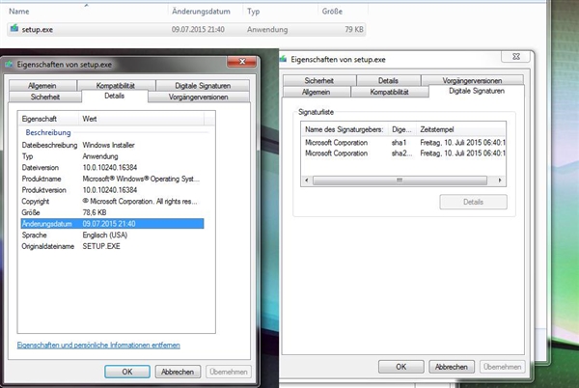The height and width of the screenshot is (388, 579).
Task: Click the title bar icon of the dialog showing file details
Action: click(x=10, y=64)
